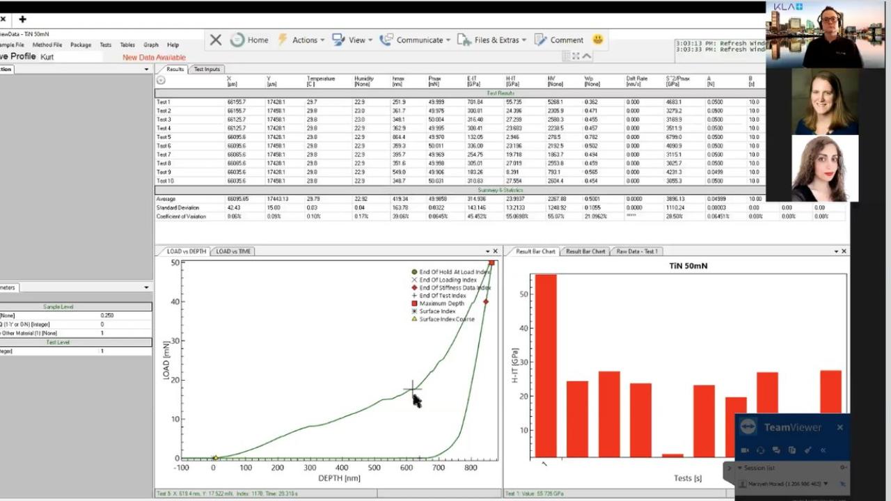Open TeamViewer chat bubbles icon
Viewport: 891px width, 501px height.
click(x=776, y=450)
